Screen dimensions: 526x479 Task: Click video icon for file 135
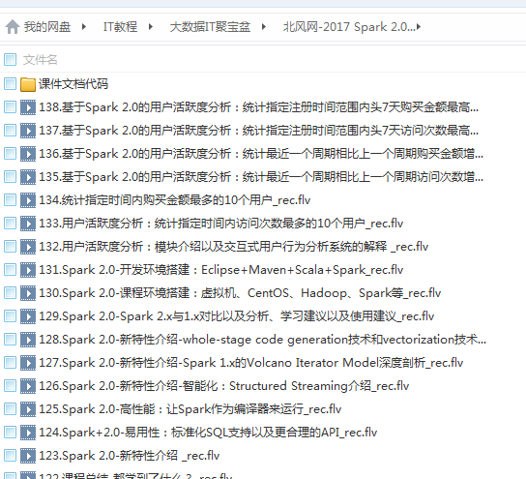28,177
